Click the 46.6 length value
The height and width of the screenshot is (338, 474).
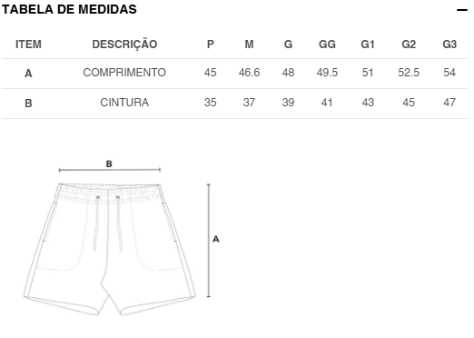pyautogui.click(x=249, y=73)
